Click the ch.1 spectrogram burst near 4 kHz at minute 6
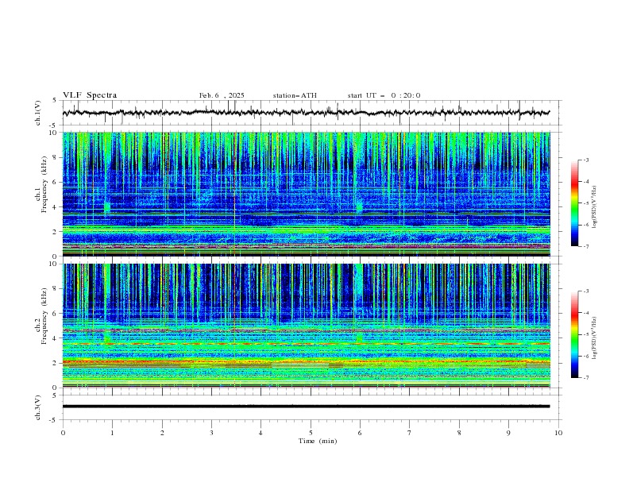The height and width of the screenshot is (486, 629). 359,207
